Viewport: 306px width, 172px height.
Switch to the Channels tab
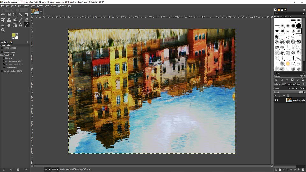tap(287, 84)
